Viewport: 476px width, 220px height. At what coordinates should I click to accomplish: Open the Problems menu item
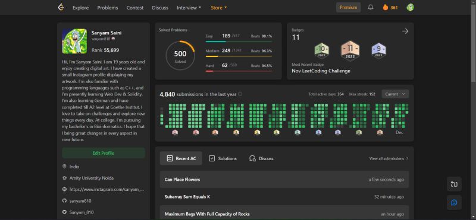point(108,8)
